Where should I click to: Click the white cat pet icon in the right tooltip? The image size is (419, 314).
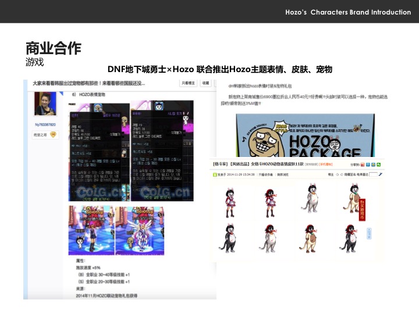(159, 106)
